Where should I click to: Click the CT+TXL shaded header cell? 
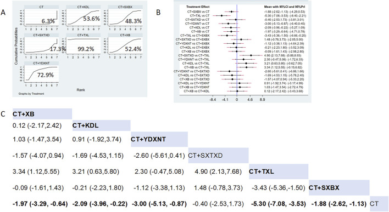(279, 171)
